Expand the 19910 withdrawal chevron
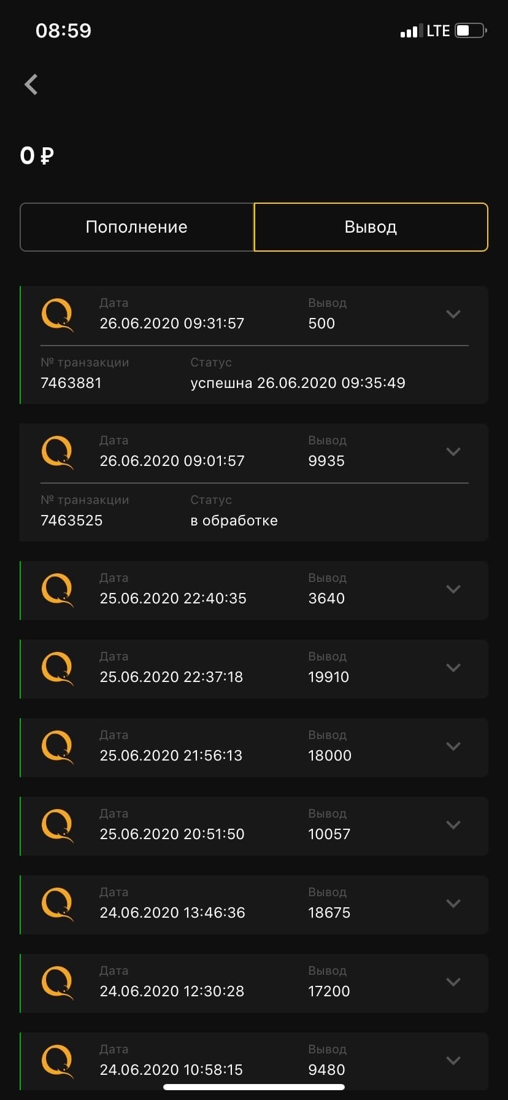Viewport: 508px width, 1100px height. (x=453, y=668)
